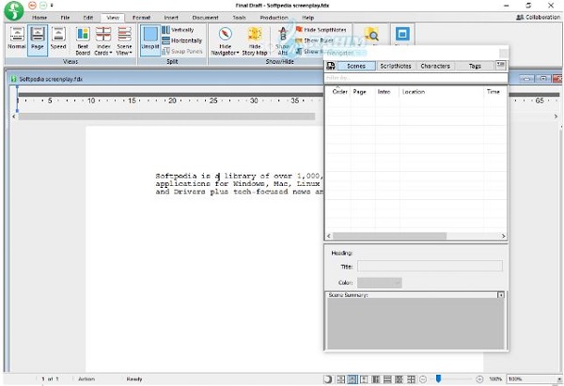Click the Final Draft application logo button

[x=14, y=10]
